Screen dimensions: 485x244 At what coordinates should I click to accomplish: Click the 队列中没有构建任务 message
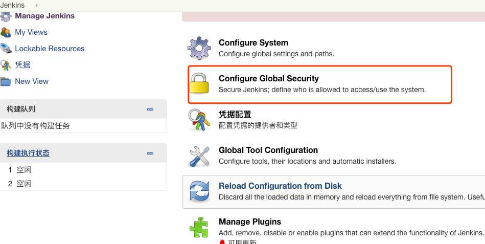(x=36, y=126)
